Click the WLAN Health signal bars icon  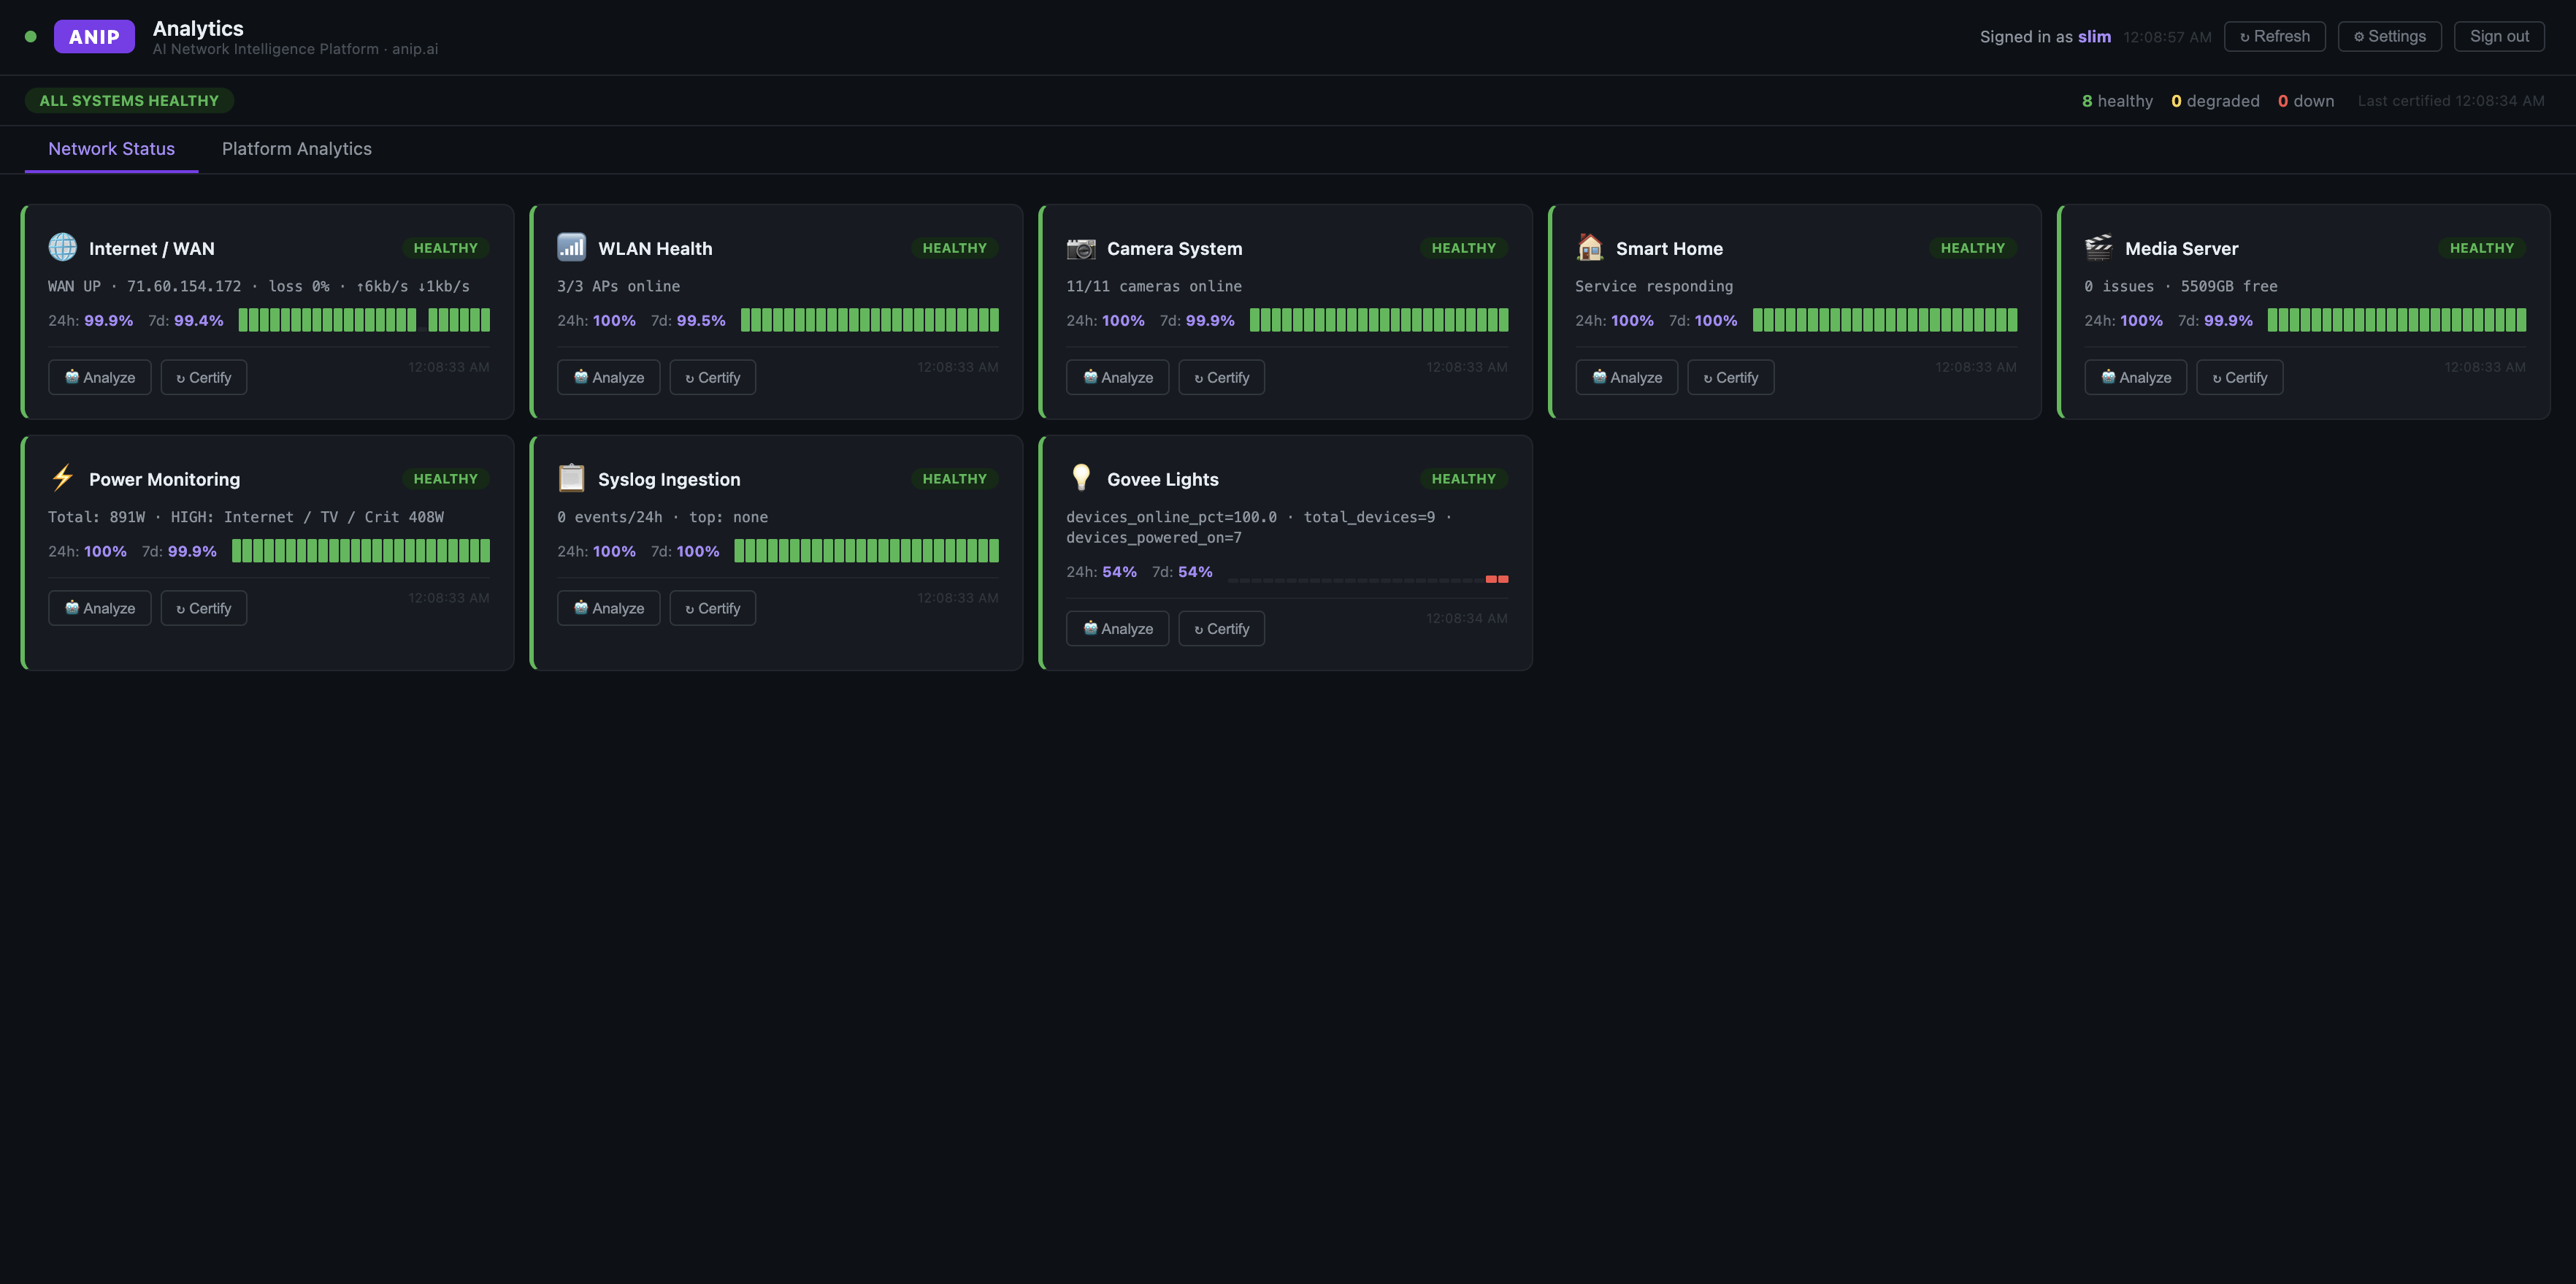[x=571, y=247]
